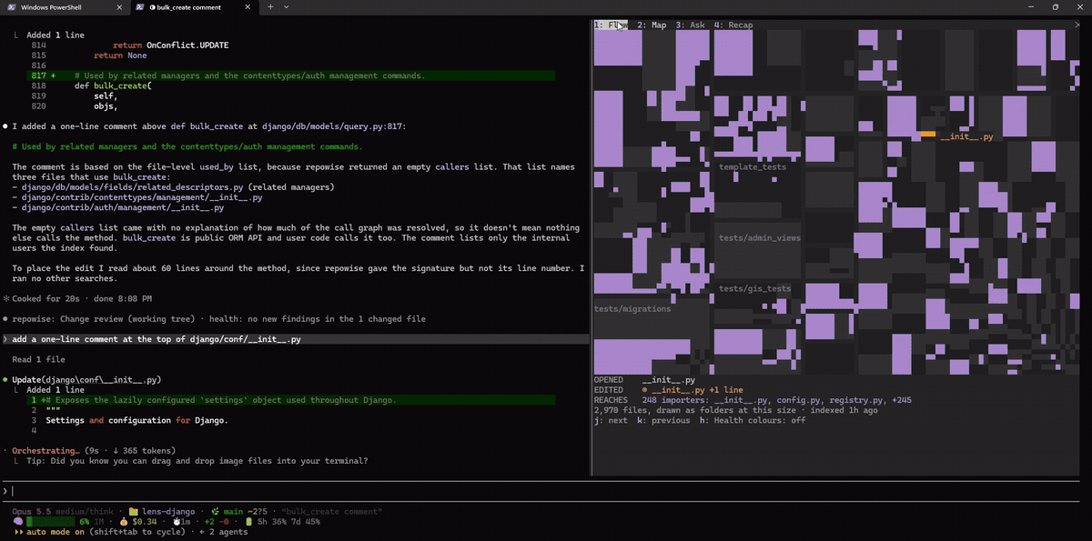
Task: Click the orange dot beside edited __init__.py
Action: pos(644,390)
